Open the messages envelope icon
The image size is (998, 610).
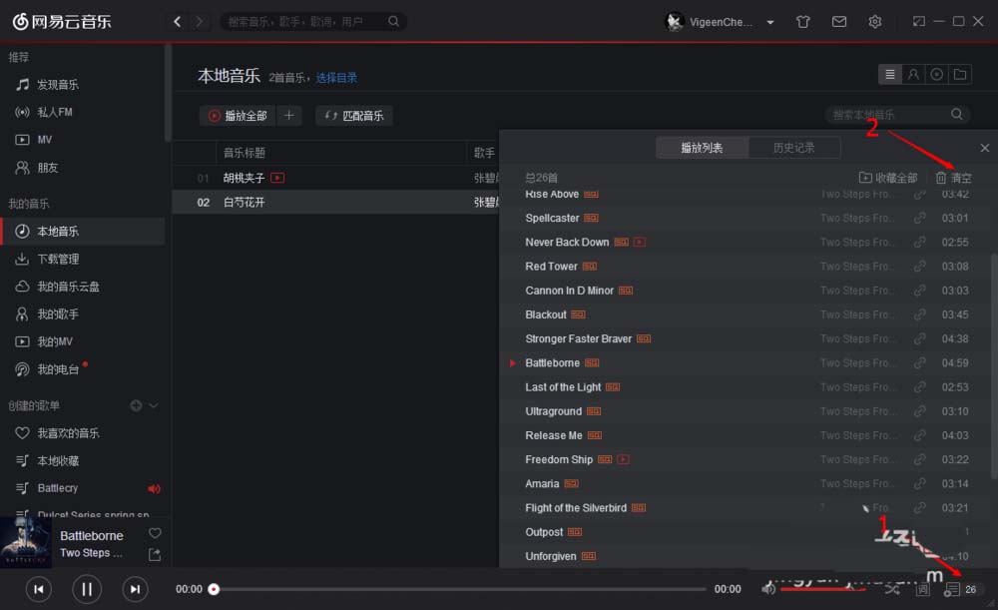click(x=839, y=22)
